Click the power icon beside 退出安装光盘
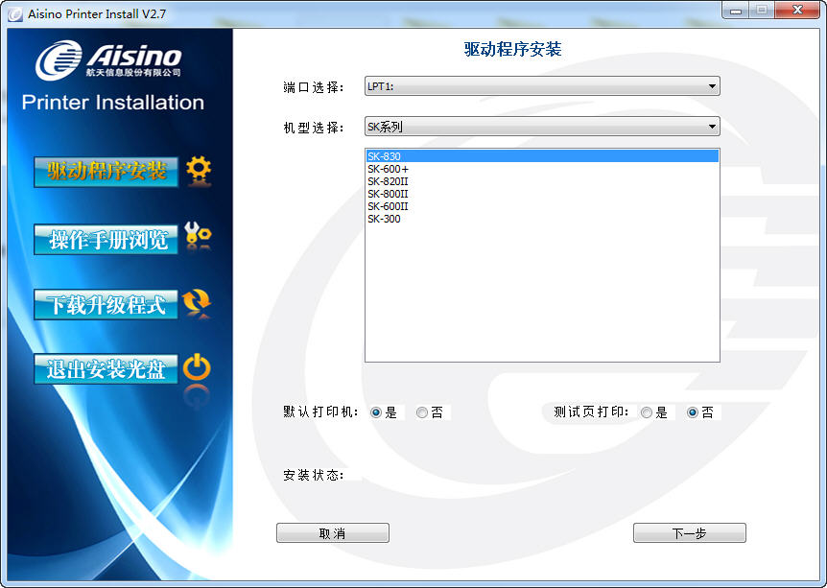The height and width of the screenshot is (588, 827). pos(197,367)
